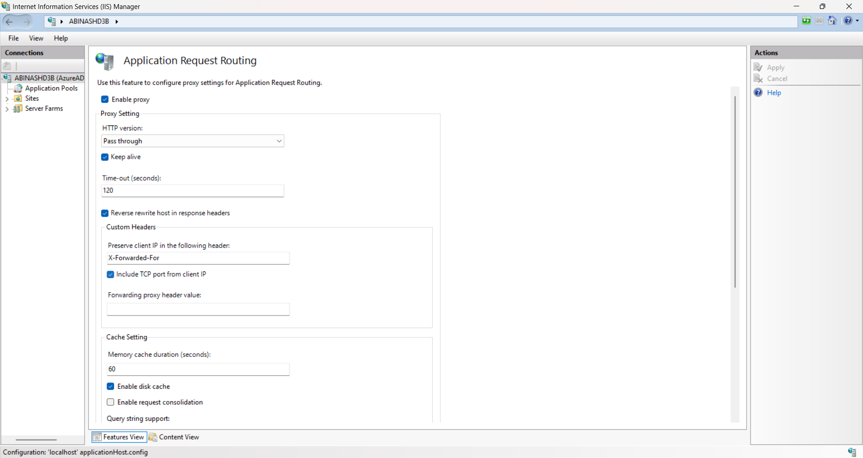Open the HTTP version Pass through dropdown
The image size is (863, 458).
192,141
